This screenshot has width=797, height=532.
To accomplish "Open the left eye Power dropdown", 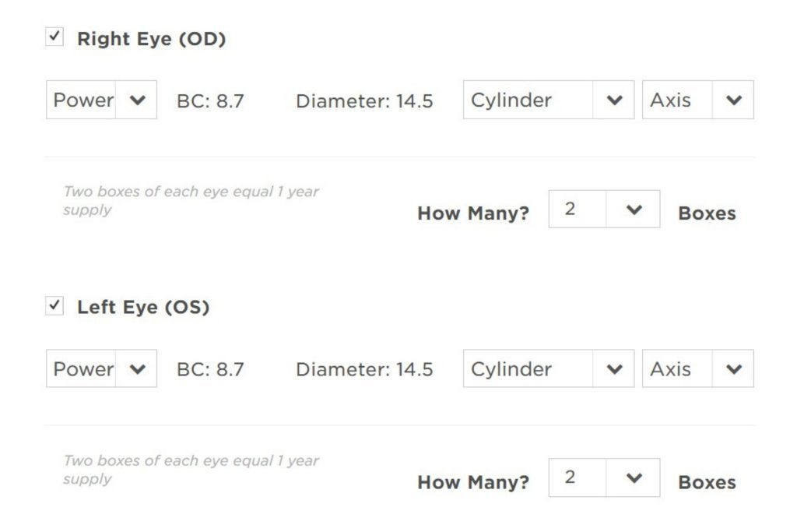I will pos(83,368).
